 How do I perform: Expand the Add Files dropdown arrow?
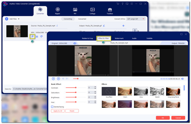coord(19,19)
